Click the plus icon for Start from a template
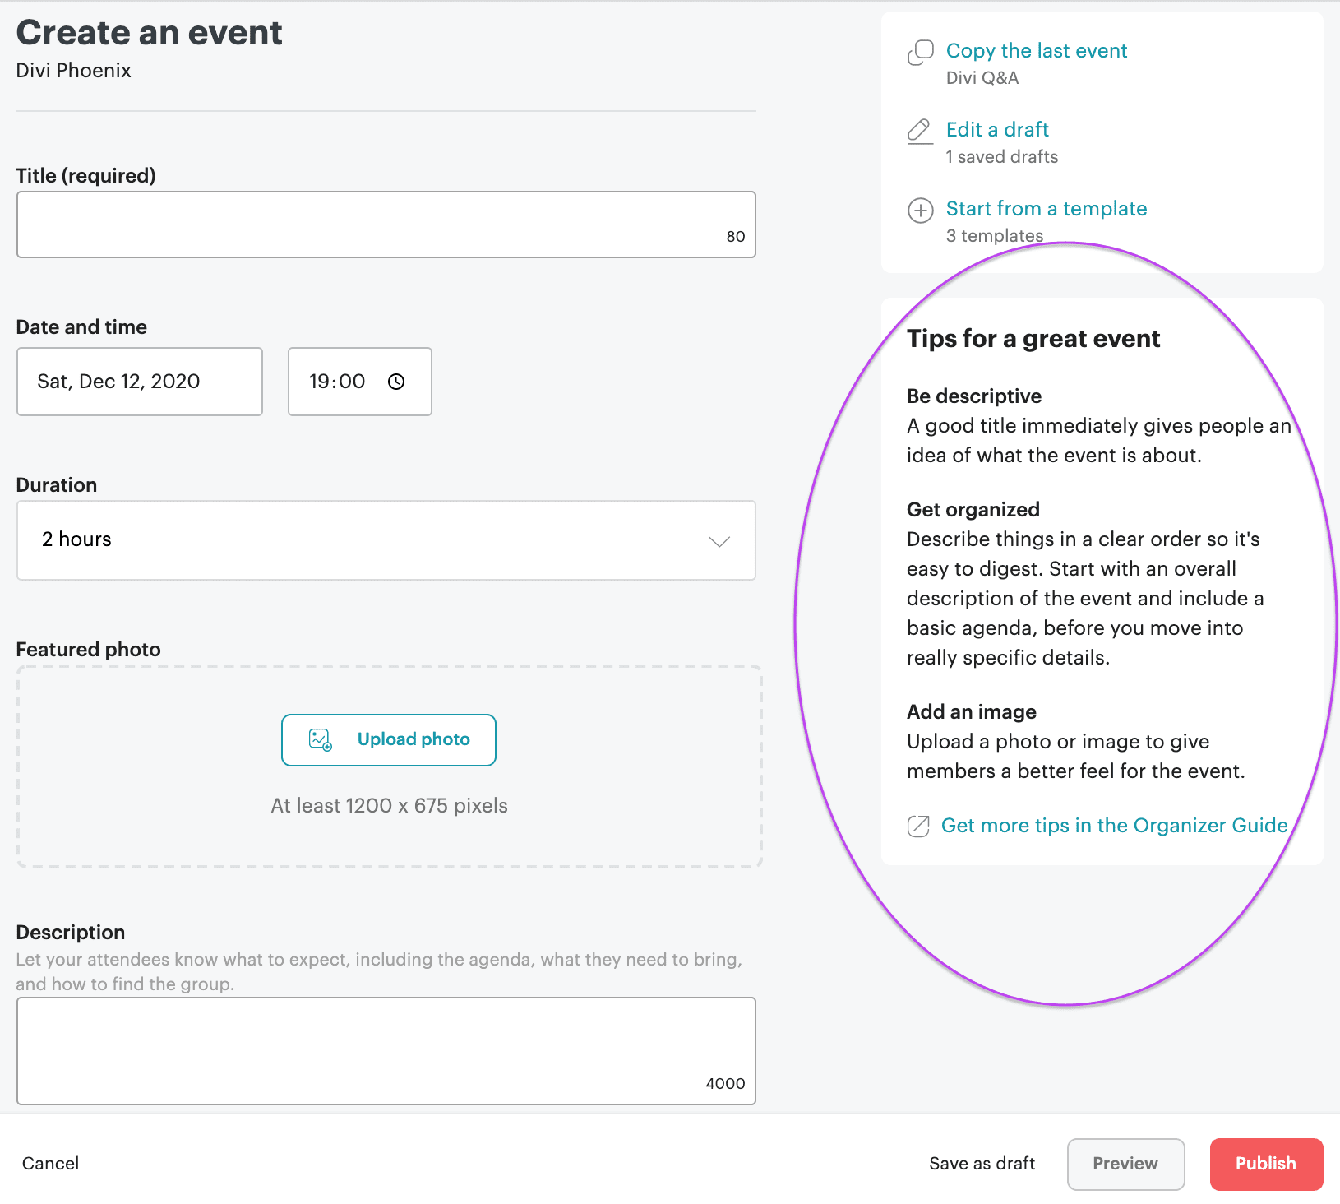Screen dimensions: 1340x1204 coord(920,211)
